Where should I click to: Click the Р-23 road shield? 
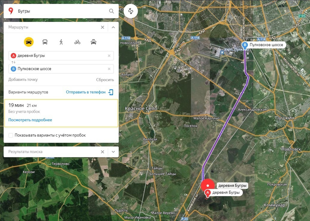(x=184, y=219)
